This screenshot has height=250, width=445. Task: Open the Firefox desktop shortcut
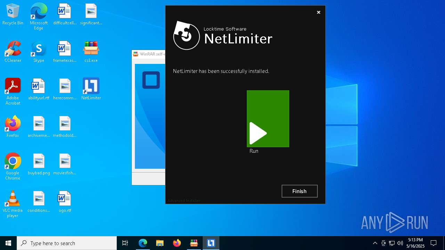(13, 127)
